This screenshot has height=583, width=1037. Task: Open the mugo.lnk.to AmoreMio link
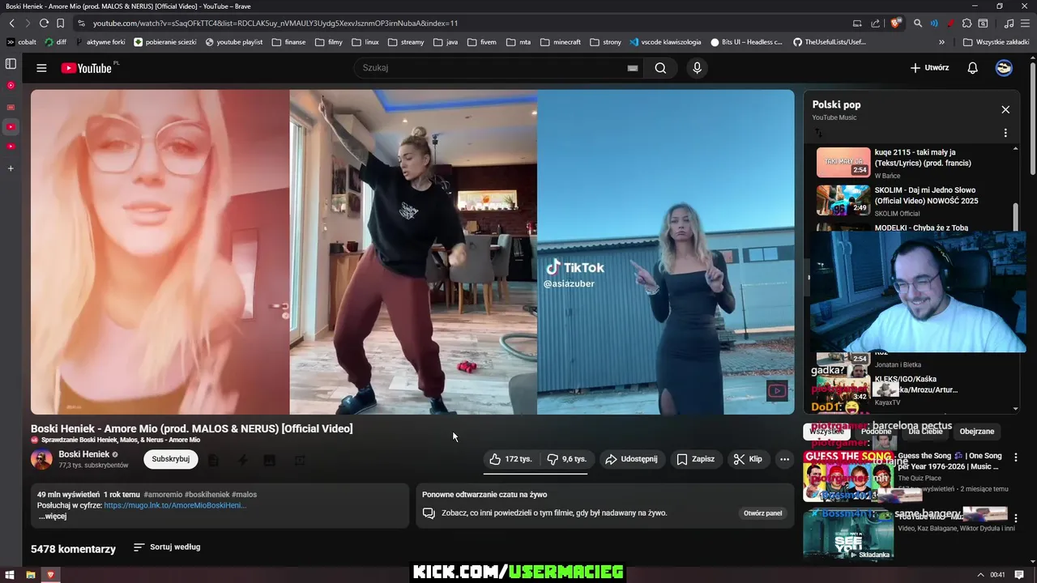pos(175,505)
